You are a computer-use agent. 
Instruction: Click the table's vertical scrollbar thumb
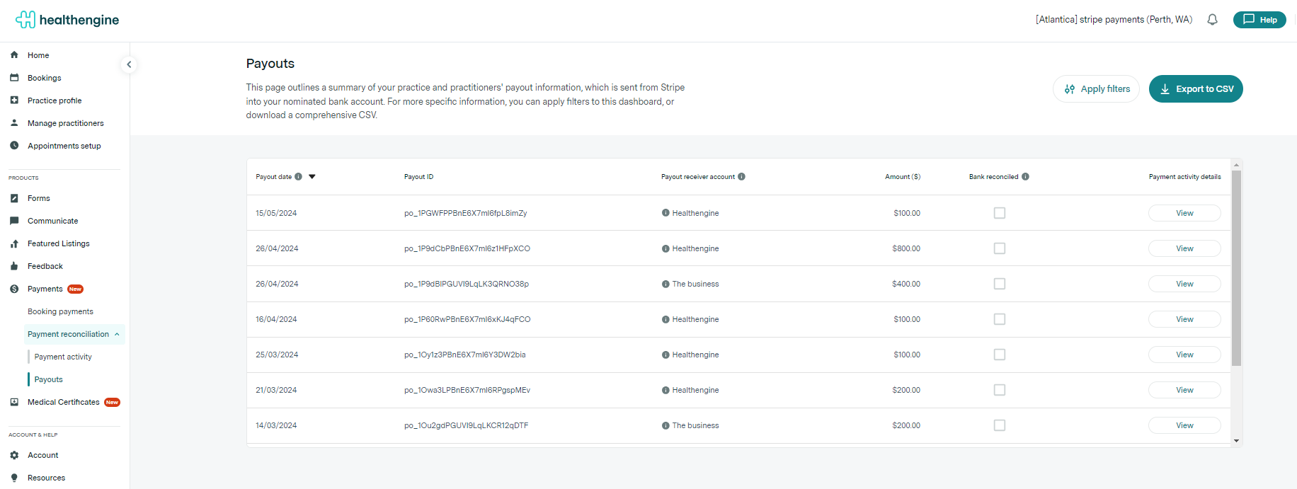click(x=1236, y=268)
